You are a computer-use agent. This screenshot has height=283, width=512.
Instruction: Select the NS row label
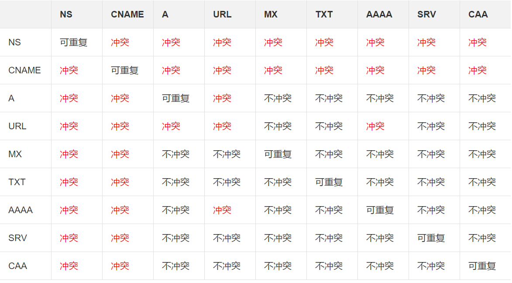pyautogui.click(x=14, y=42)
